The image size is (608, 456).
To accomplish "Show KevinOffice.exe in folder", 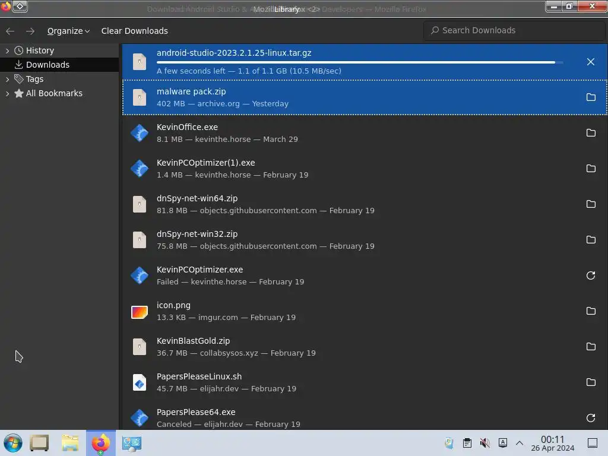I will point(591,133).
